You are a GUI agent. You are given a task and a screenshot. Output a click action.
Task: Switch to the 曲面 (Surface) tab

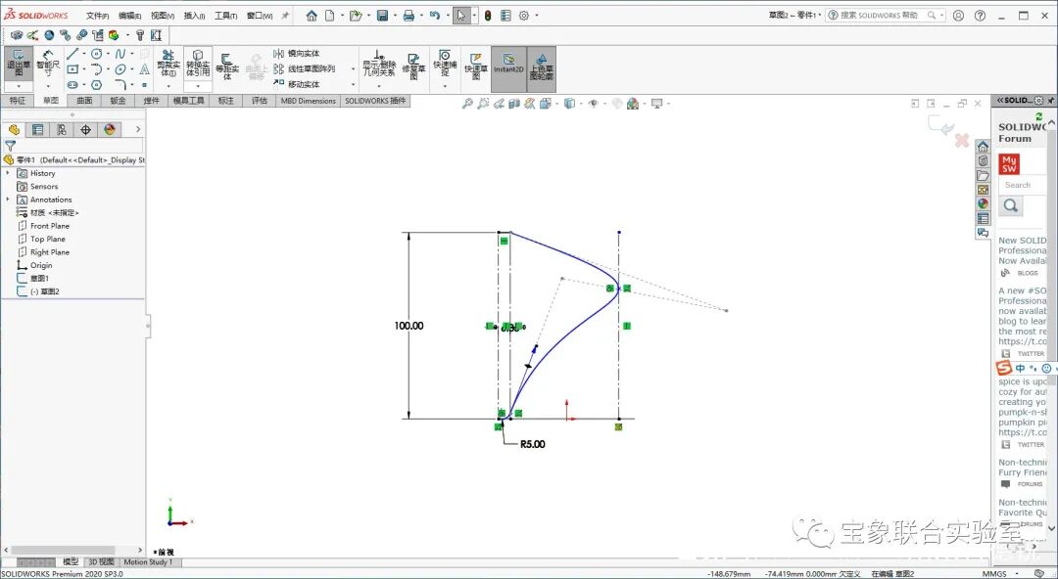[x=84, y=101]
